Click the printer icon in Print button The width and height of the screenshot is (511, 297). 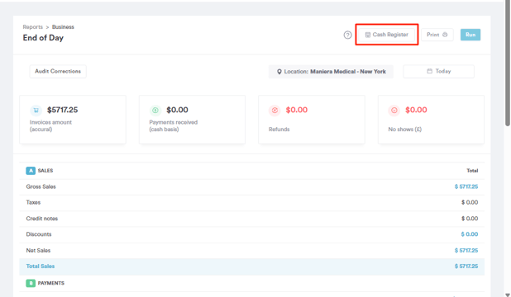point(445,35)
